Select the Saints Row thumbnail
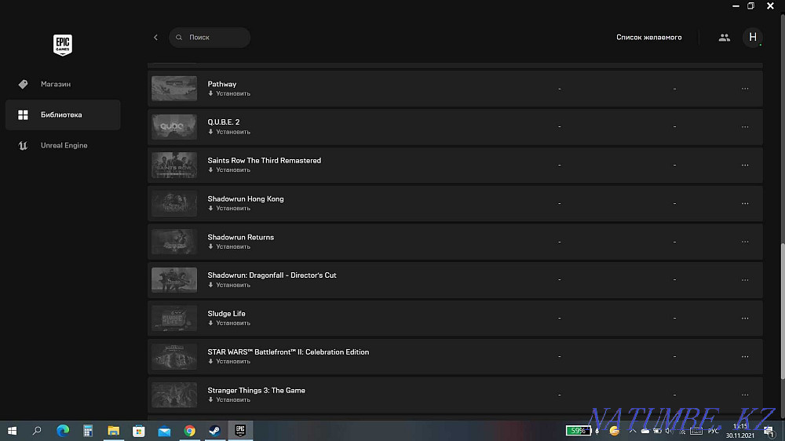The image size is (785, 441). [x=174, y=166]
